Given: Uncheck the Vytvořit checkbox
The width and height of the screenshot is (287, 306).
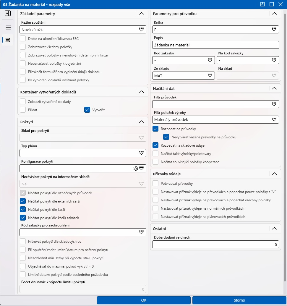Looking at the screenshot, I should [x=87, y=110].
